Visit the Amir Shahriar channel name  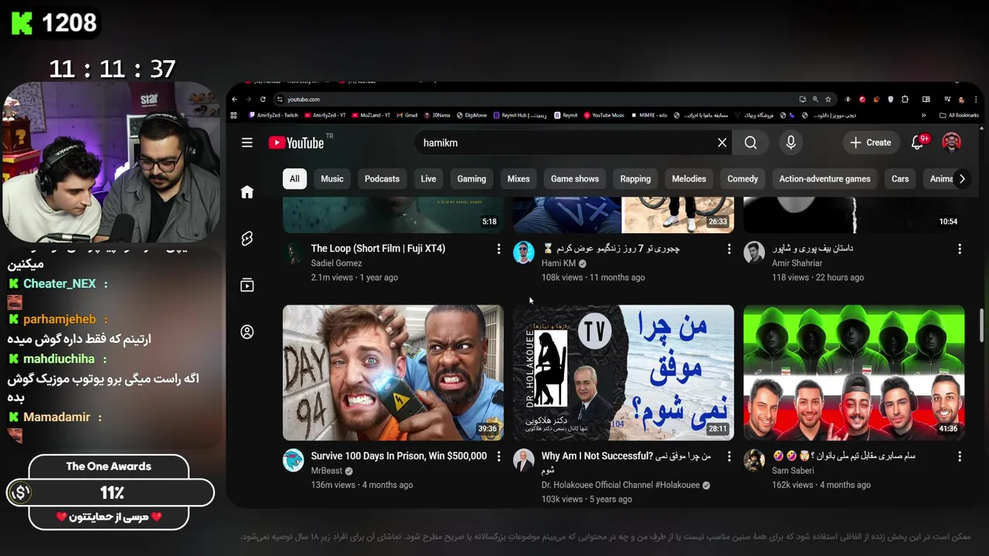(x=797, y=263)
